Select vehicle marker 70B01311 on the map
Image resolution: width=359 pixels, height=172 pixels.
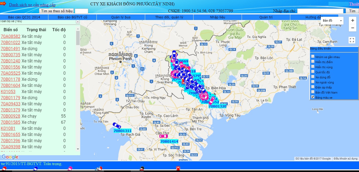coord(117,125)
